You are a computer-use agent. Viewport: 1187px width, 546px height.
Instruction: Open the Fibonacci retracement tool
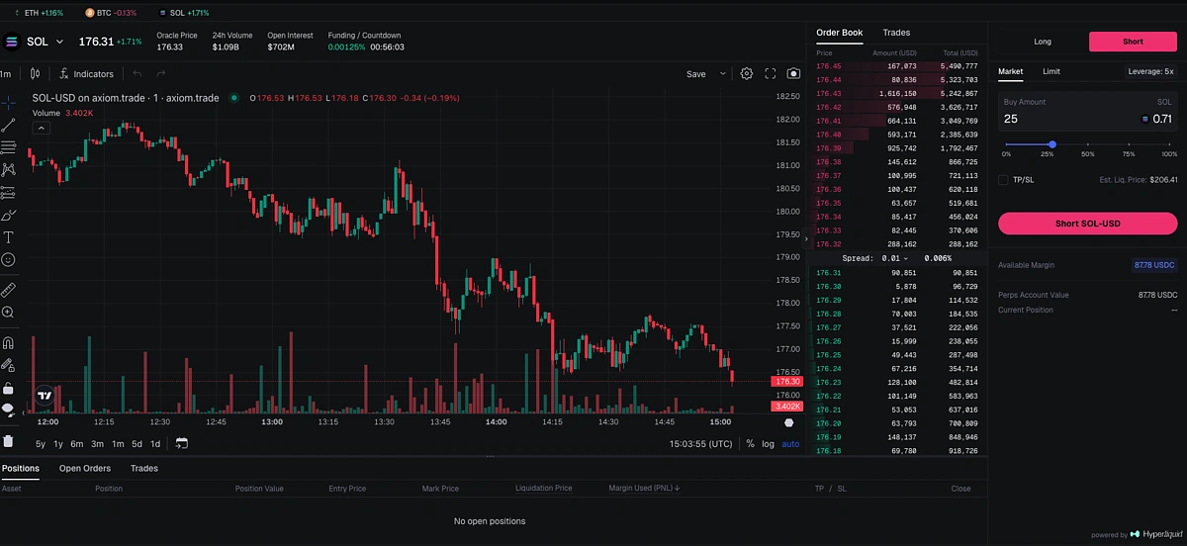(8, 146)
